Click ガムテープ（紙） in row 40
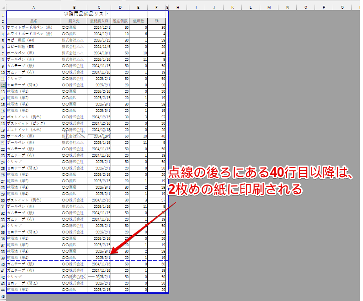Image resolution: width=363 pixels, height=301 pixels. [34, 264]
